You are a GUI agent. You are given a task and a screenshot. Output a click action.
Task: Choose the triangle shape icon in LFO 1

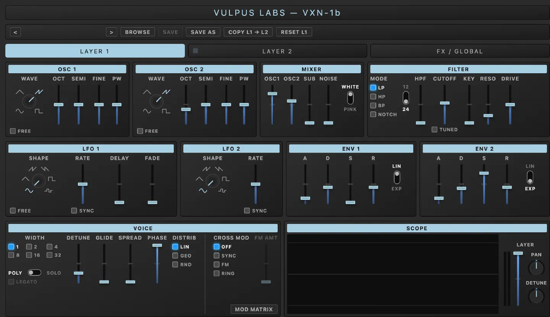(26, 179)
